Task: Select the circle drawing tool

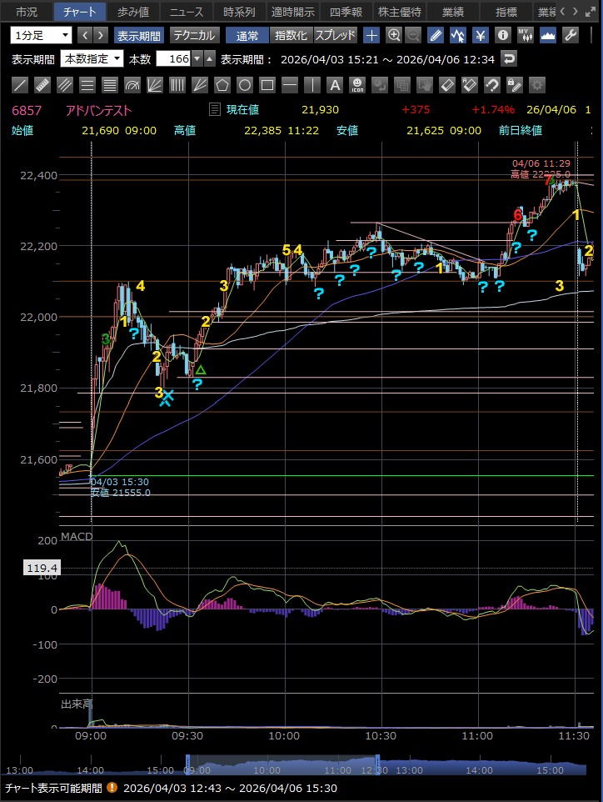Action: pyautogui.click(x=244, y=85)
